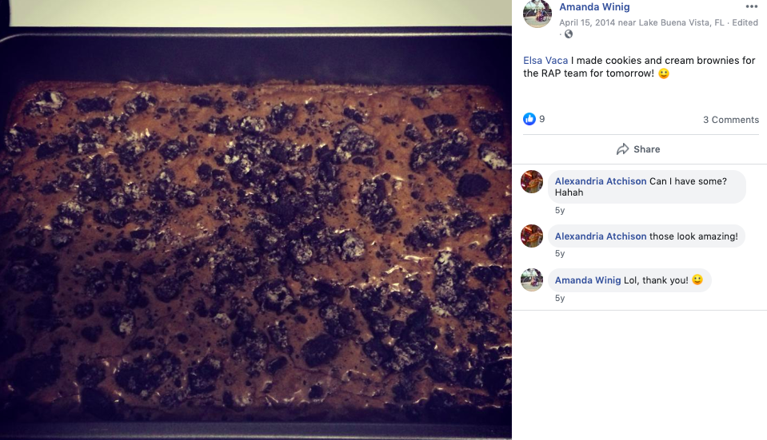View the 9 reactions count
767x440 pixels.
coord(542,119)
